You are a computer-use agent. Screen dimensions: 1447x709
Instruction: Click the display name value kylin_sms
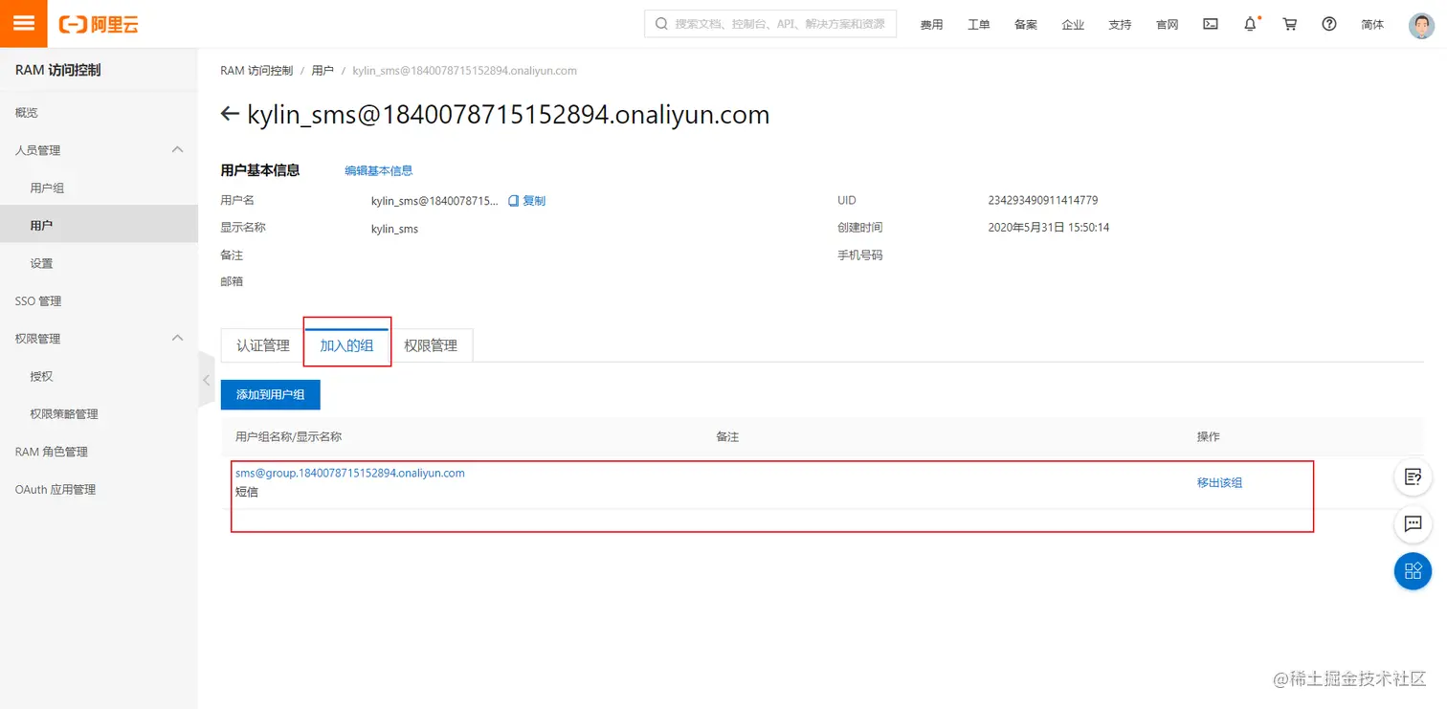point(394,229)
